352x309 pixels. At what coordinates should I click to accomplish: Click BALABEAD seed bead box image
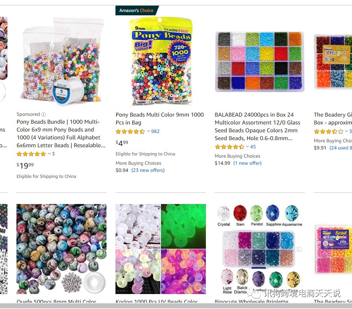point(260,62)
